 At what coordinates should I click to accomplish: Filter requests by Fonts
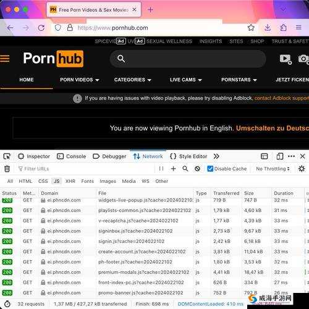[88, 181]
